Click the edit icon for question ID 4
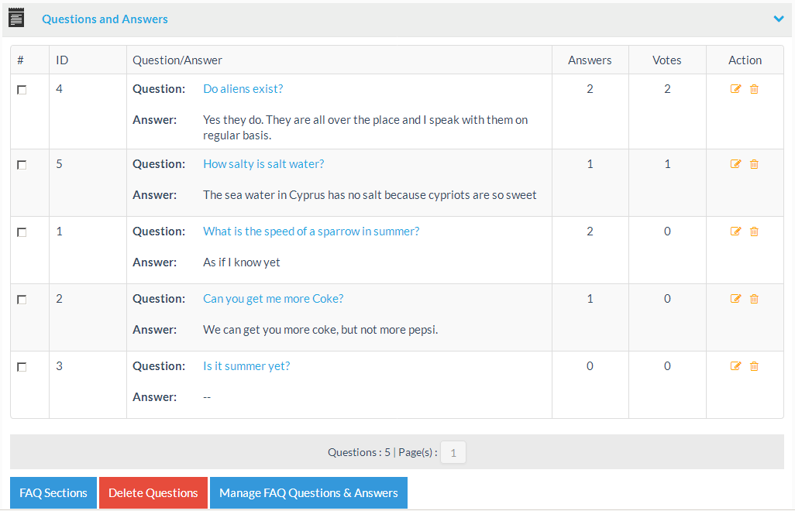Image resolution: width=795 pixels, height=511 pixels. click(735, 89)
